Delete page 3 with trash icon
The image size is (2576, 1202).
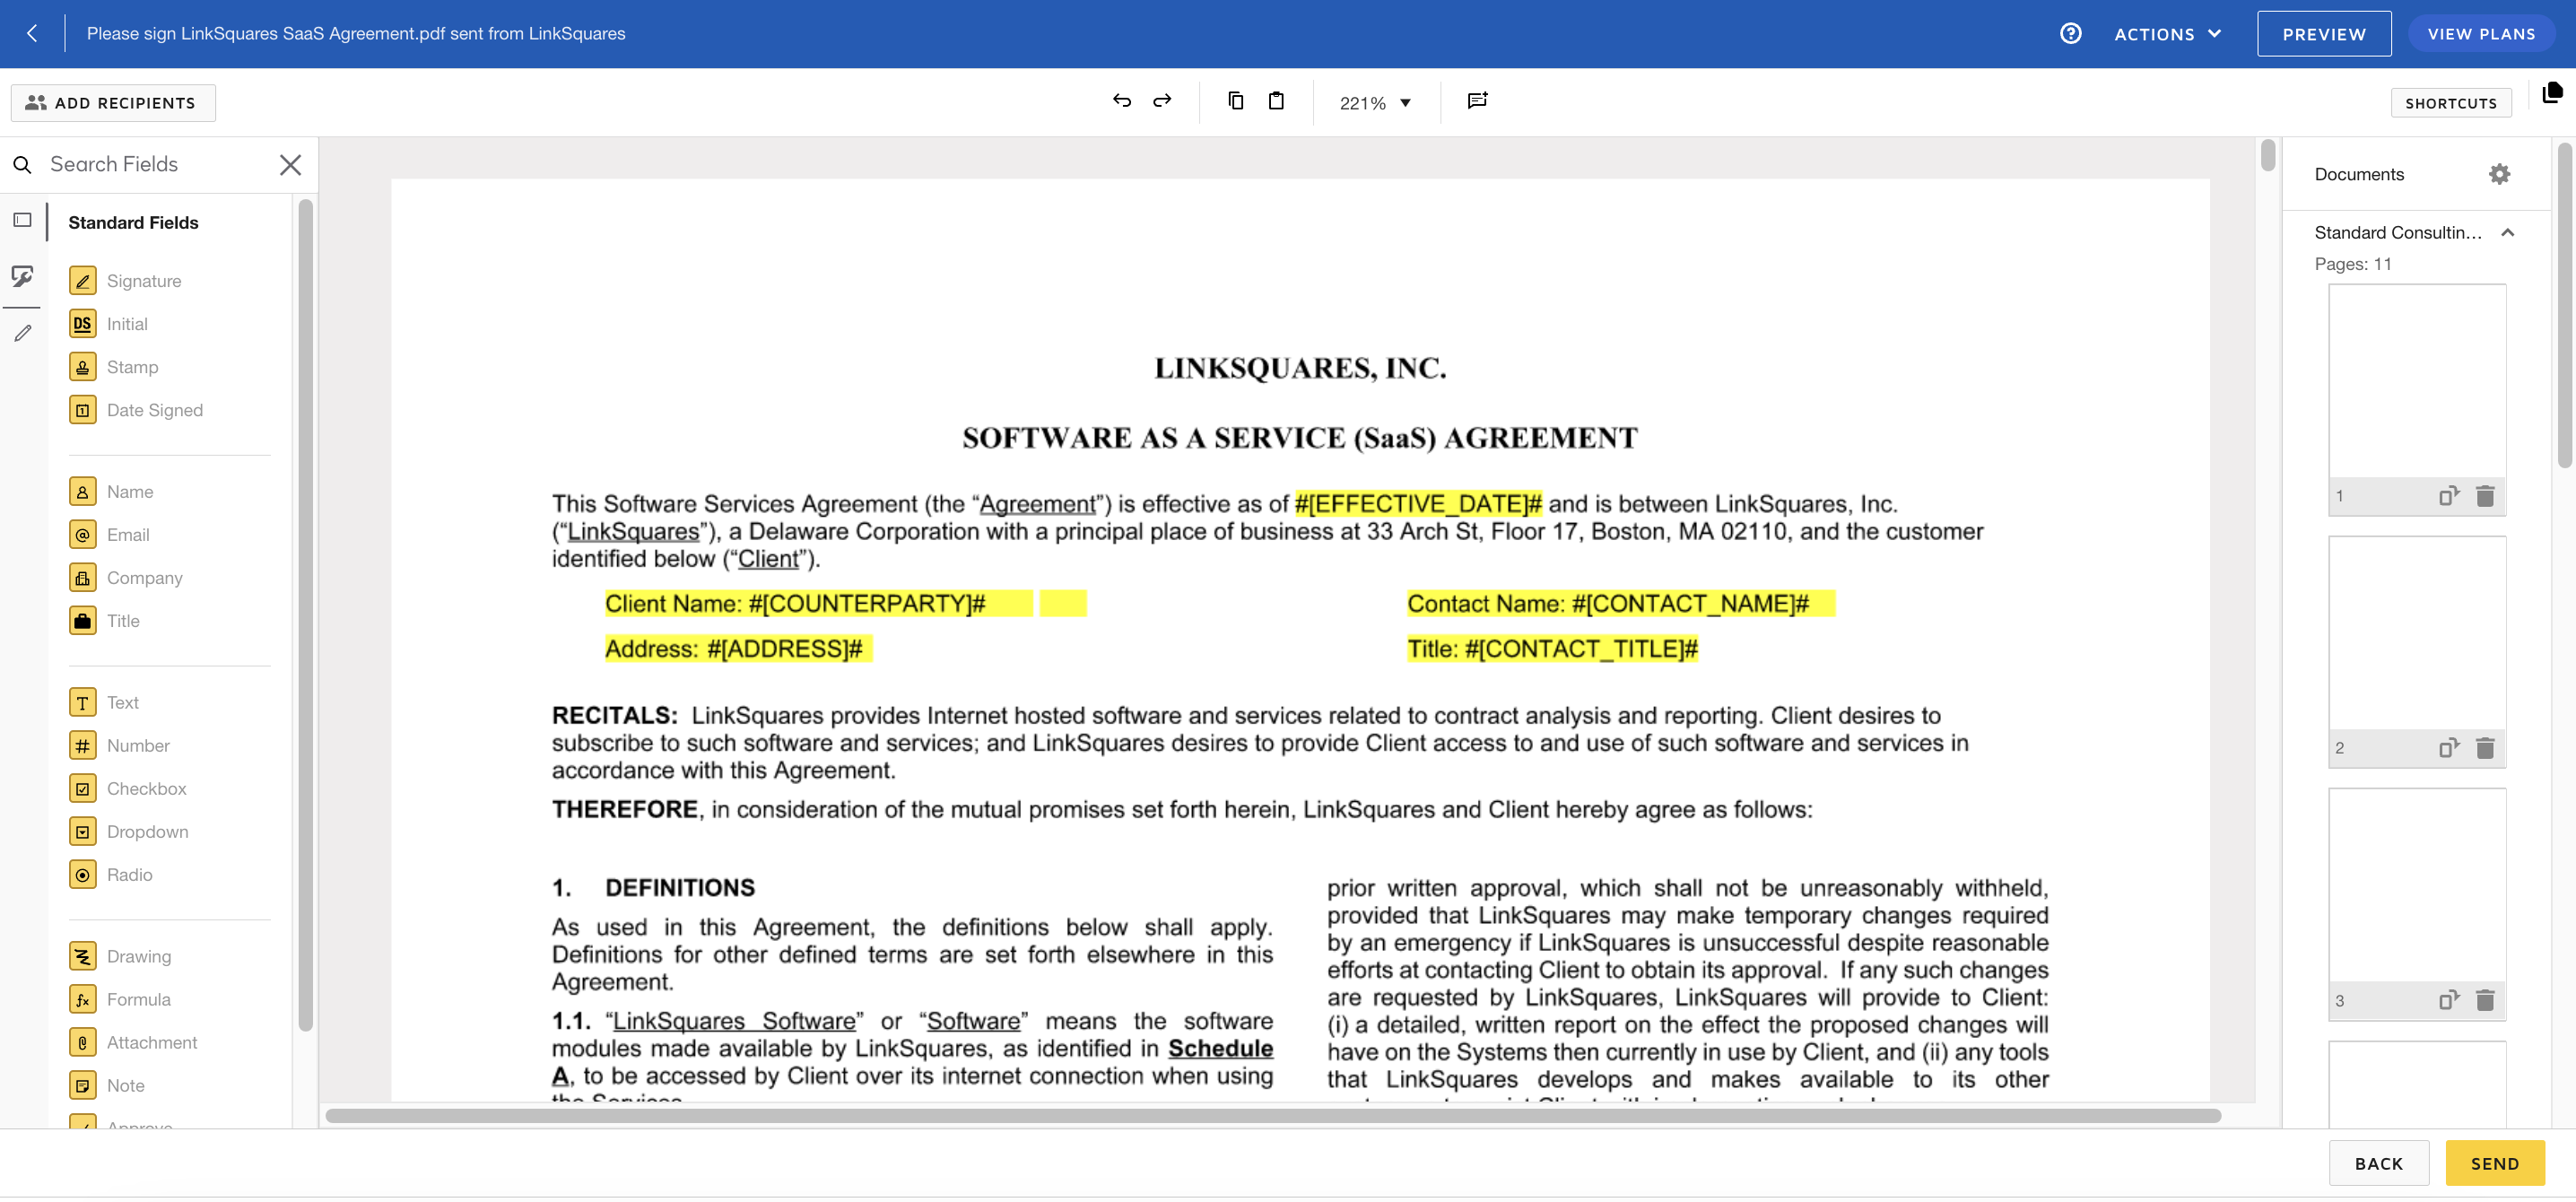2484,1000
